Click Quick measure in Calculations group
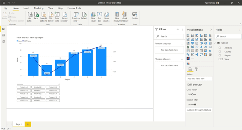The width and height of the screenshot is (242, 130). [x=125, y=17]
